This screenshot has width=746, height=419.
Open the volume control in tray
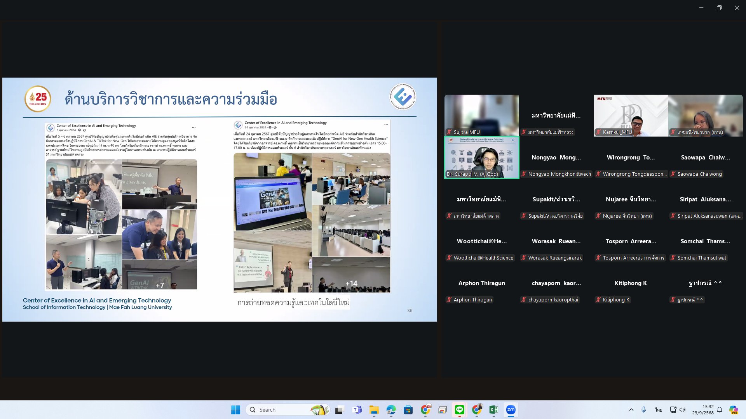pyautogui.click(x=682, y=410)
